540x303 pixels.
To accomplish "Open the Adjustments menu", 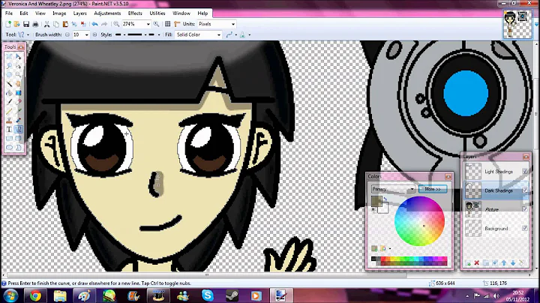I will coord(107,13).
